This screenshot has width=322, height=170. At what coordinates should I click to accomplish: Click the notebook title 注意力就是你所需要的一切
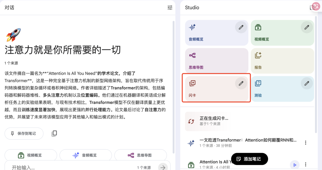click(x=63, y=50)
